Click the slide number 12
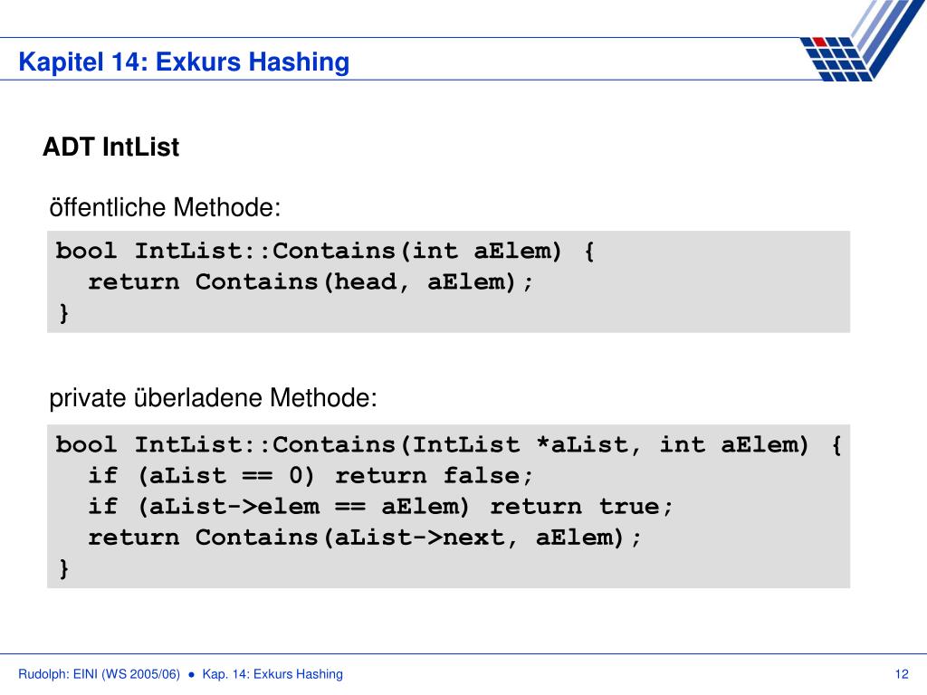 tap(902, 674)
